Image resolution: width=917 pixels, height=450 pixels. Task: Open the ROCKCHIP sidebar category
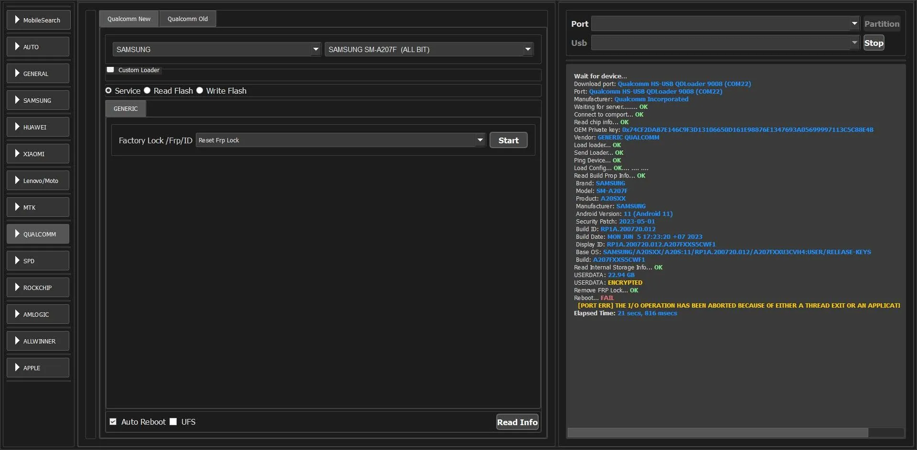[x=39, y=288]
